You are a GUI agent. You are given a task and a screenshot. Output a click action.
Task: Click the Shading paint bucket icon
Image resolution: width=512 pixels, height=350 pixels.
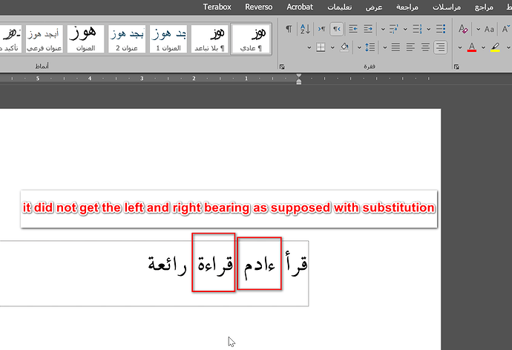(344, 47)
